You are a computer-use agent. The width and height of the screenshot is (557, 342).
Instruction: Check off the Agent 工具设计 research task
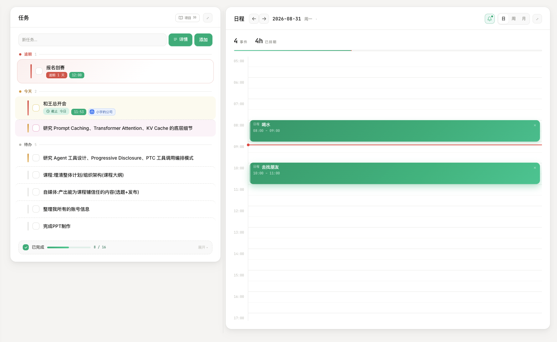point(36,158)
